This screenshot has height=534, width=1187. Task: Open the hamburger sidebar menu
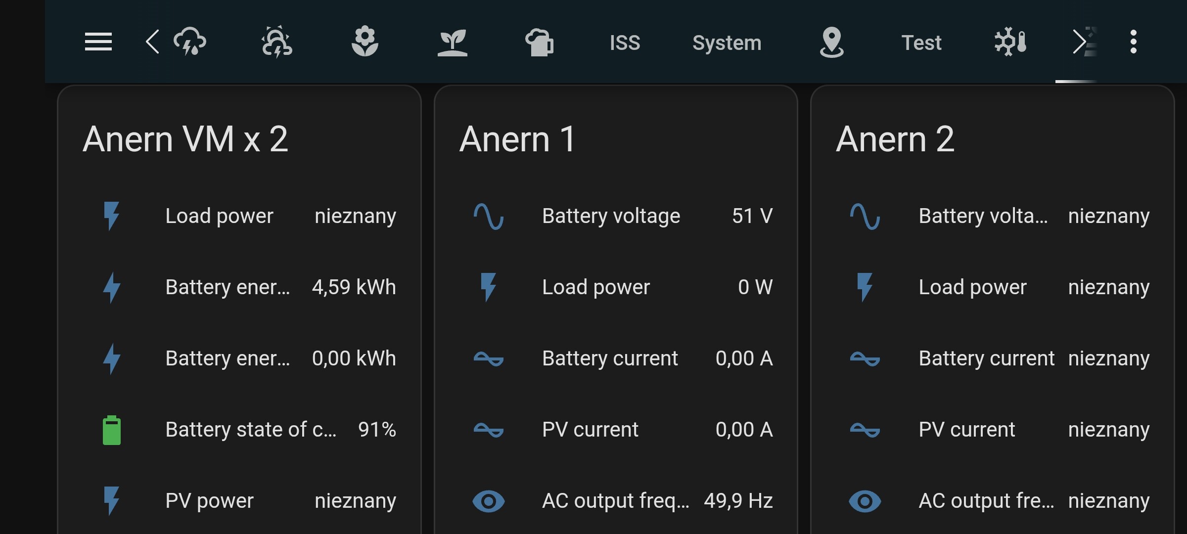98,42
